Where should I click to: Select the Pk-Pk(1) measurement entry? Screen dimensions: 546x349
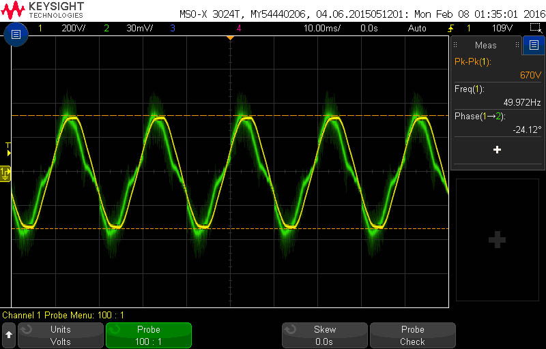498,68
